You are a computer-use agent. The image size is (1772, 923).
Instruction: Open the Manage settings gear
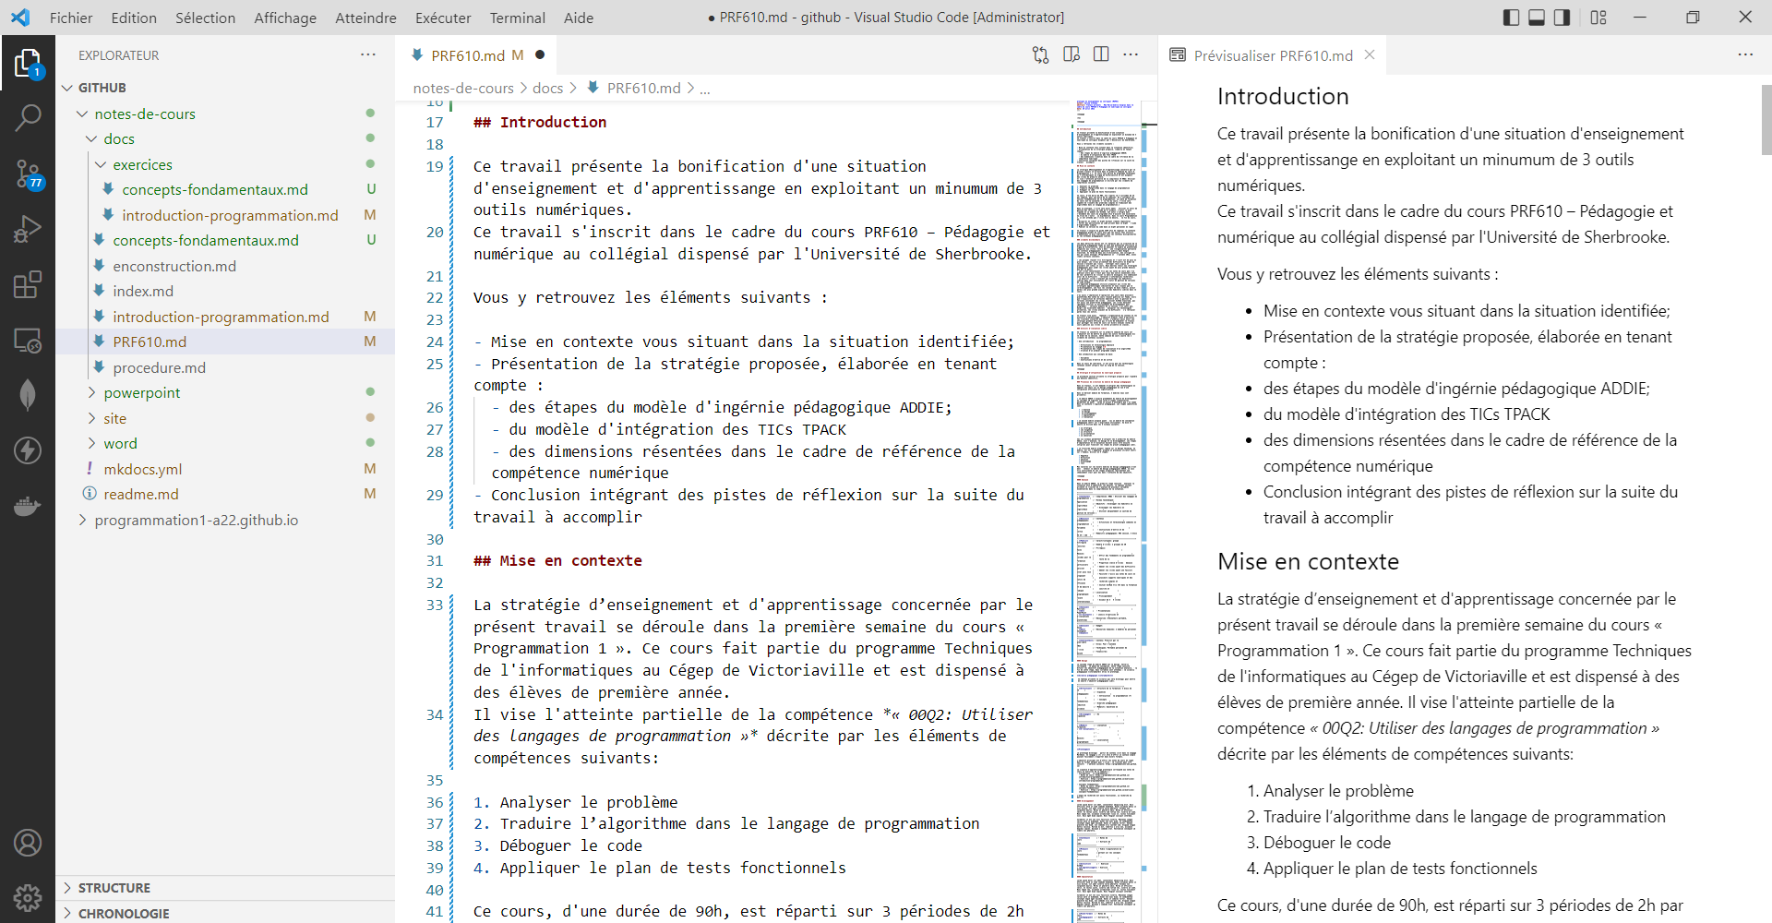[28, 897]
